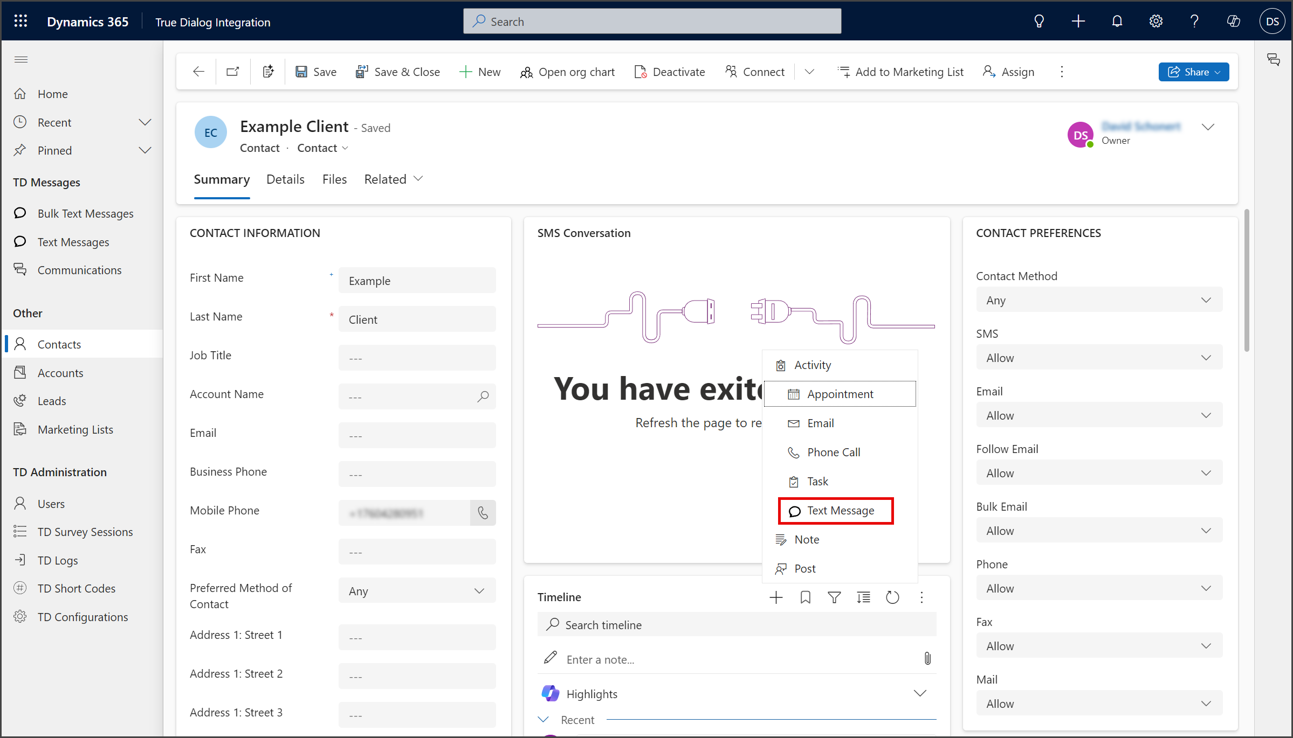1293x738 pixels.
Task: Switch to the Details tab
Action: pyautogui.click(x=285, y=179)
